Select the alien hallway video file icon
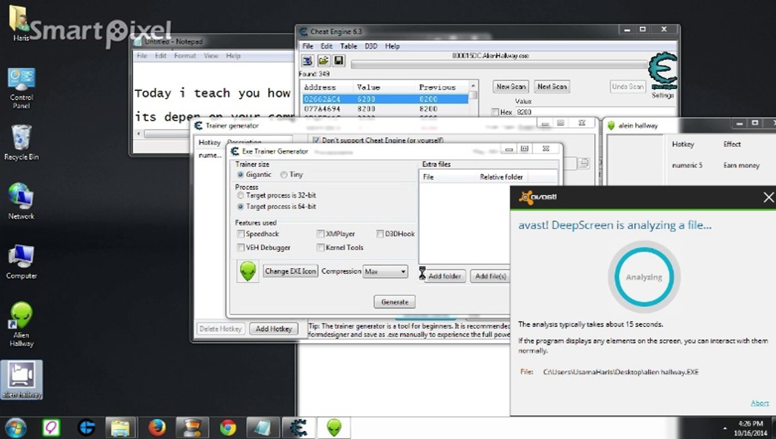The width and height of the screenshot is (776, 439). coord(21,380)
